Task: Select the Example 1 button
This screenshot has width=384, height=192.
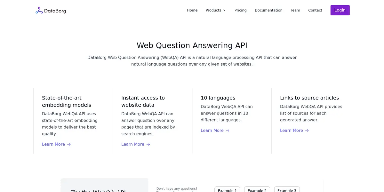Action: (x=227, y=189)
